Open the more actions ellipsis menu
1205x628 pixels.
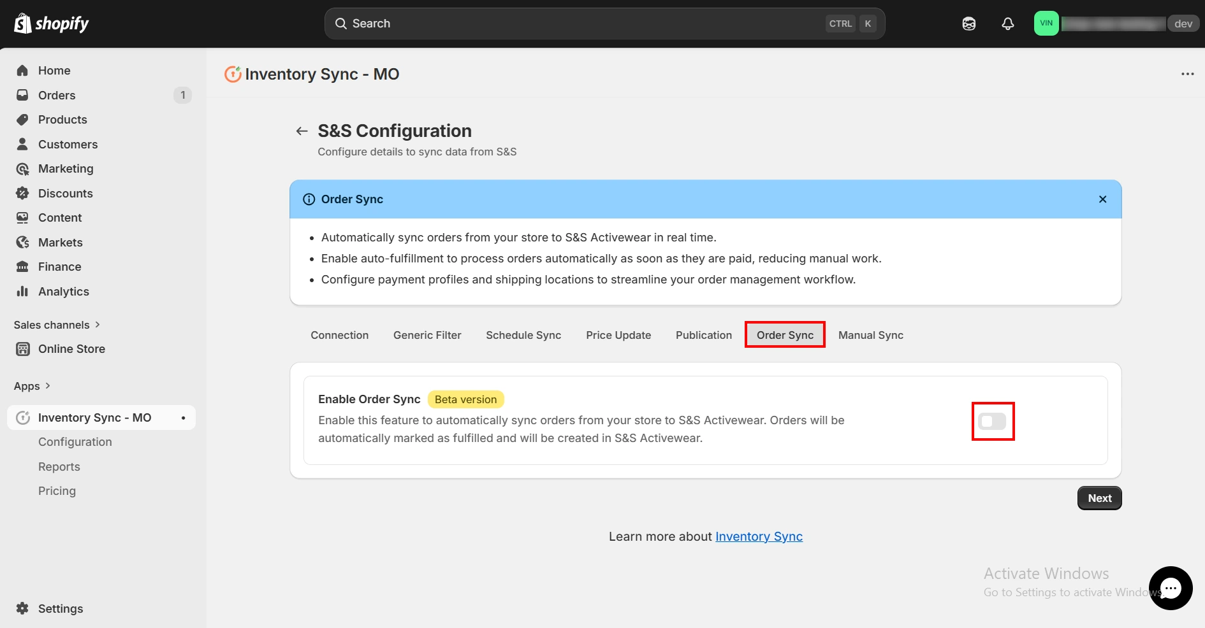[x=1188, y=74]
